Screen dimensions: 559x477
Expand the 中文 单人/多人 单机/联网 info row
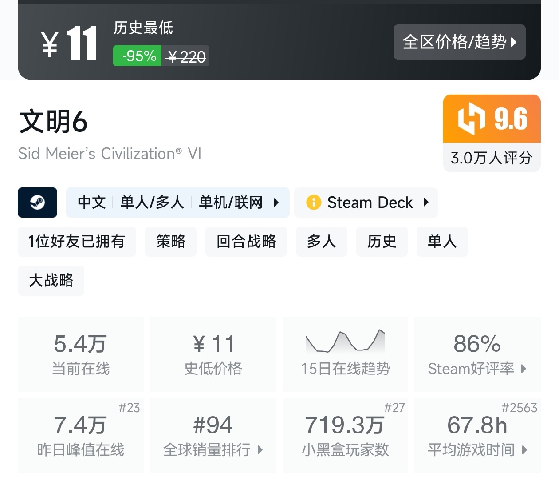click(177, 203)
